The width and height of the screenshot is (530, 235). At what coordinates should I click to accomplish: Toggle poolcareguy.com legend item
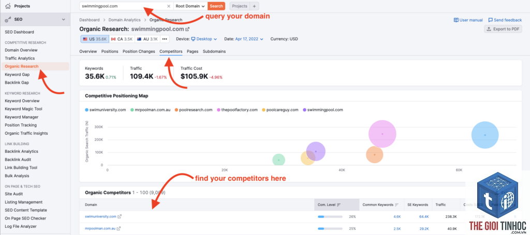pyautogui.click(x=280, y=110)
